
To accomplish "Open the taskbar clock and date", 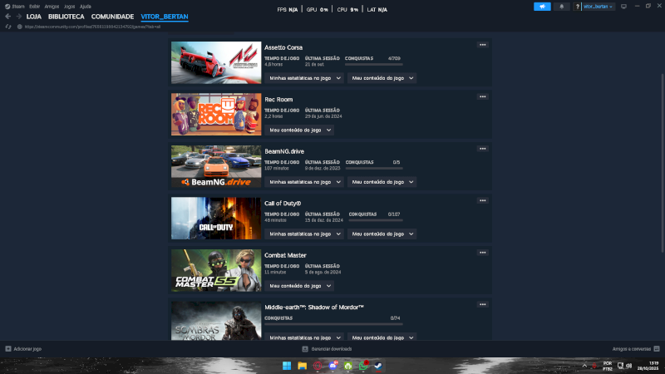I will click(x=648, y=366).
